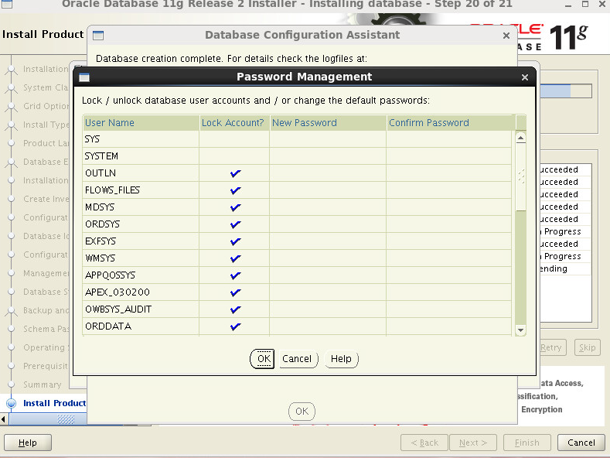Click the Database Configuration Assistant window icon
Image resolution: width=610 pixels, height=458 pixels.
pos(98,36)
